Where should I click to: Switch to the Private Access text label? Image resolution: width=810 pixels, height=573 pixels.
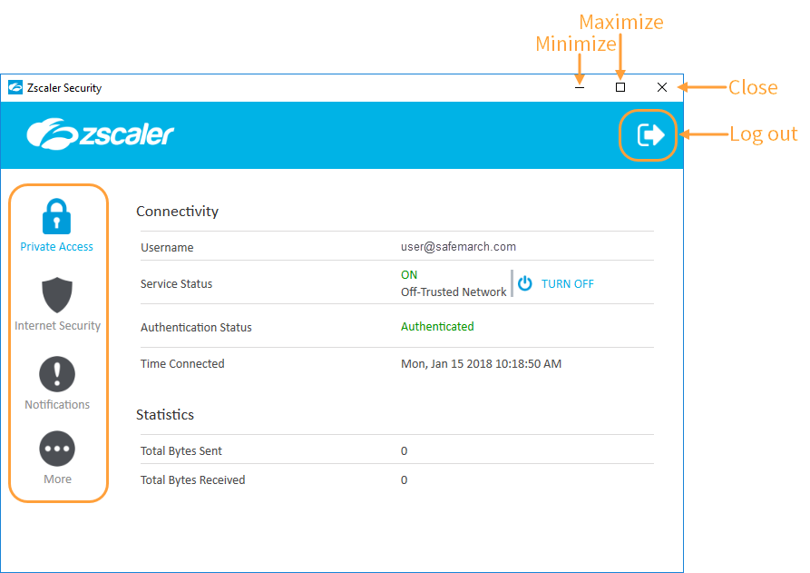[x=57, y=247]
